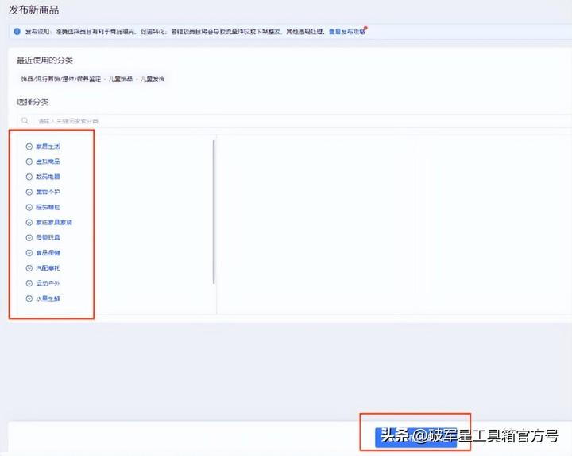Click the blue info icon in notice bar
The image size is (572, 456).
(x=17, y=31)
